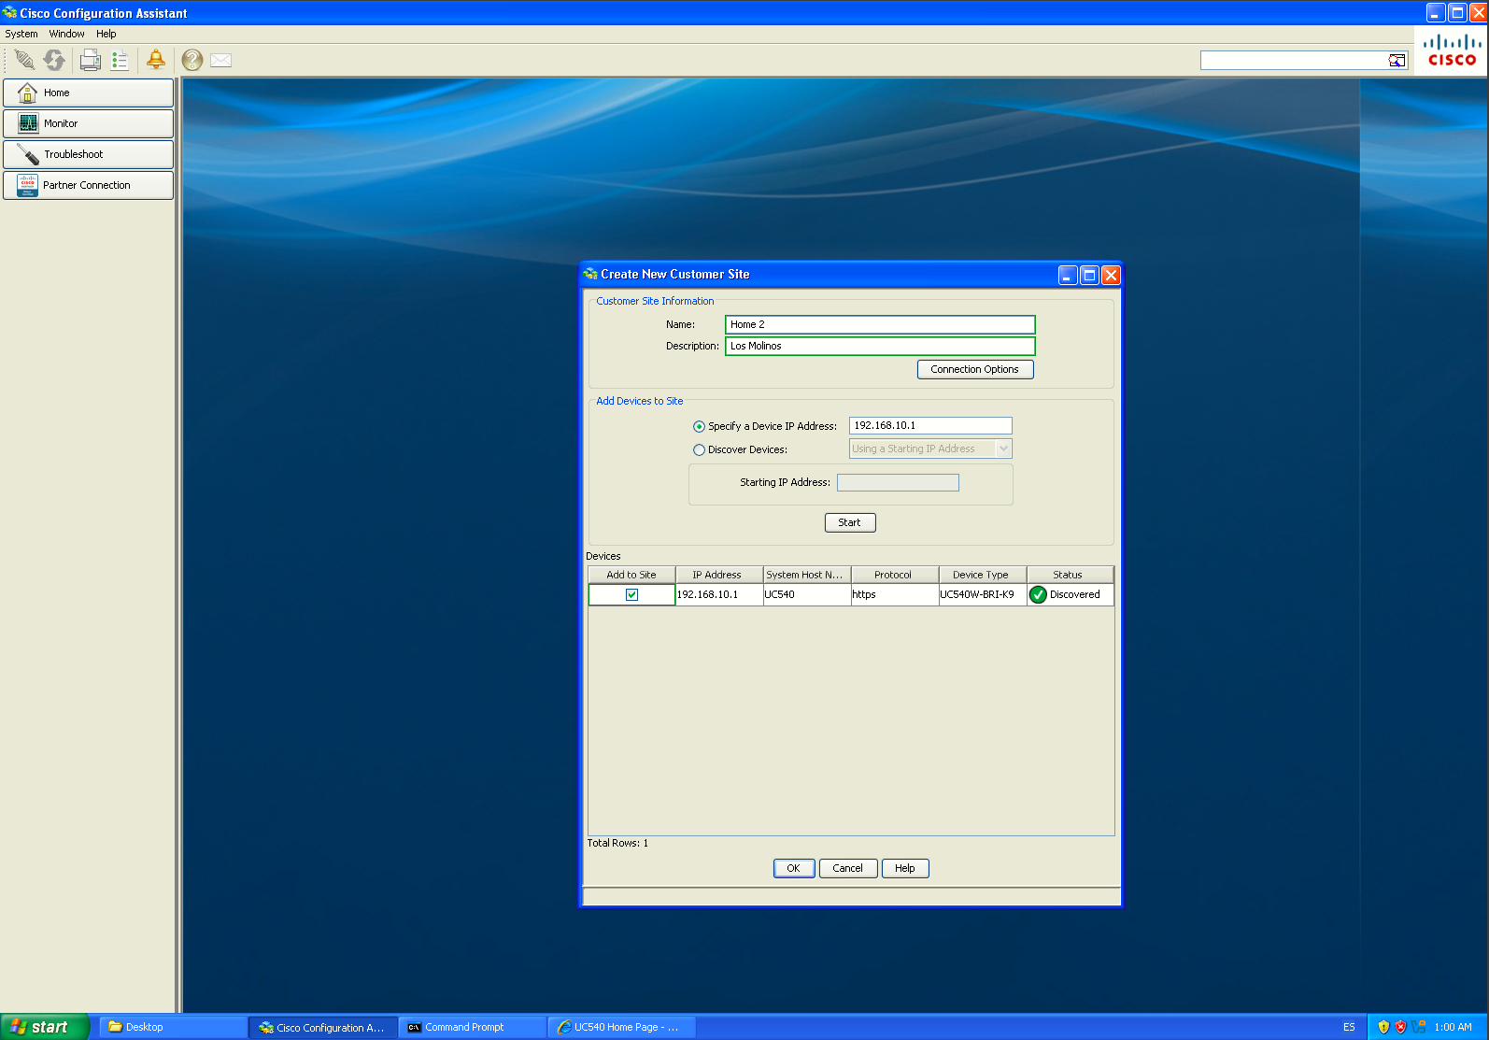Open the Preferences list icon in toolbar
The width and height of the screenshot is (1489, 1040).
120,60
